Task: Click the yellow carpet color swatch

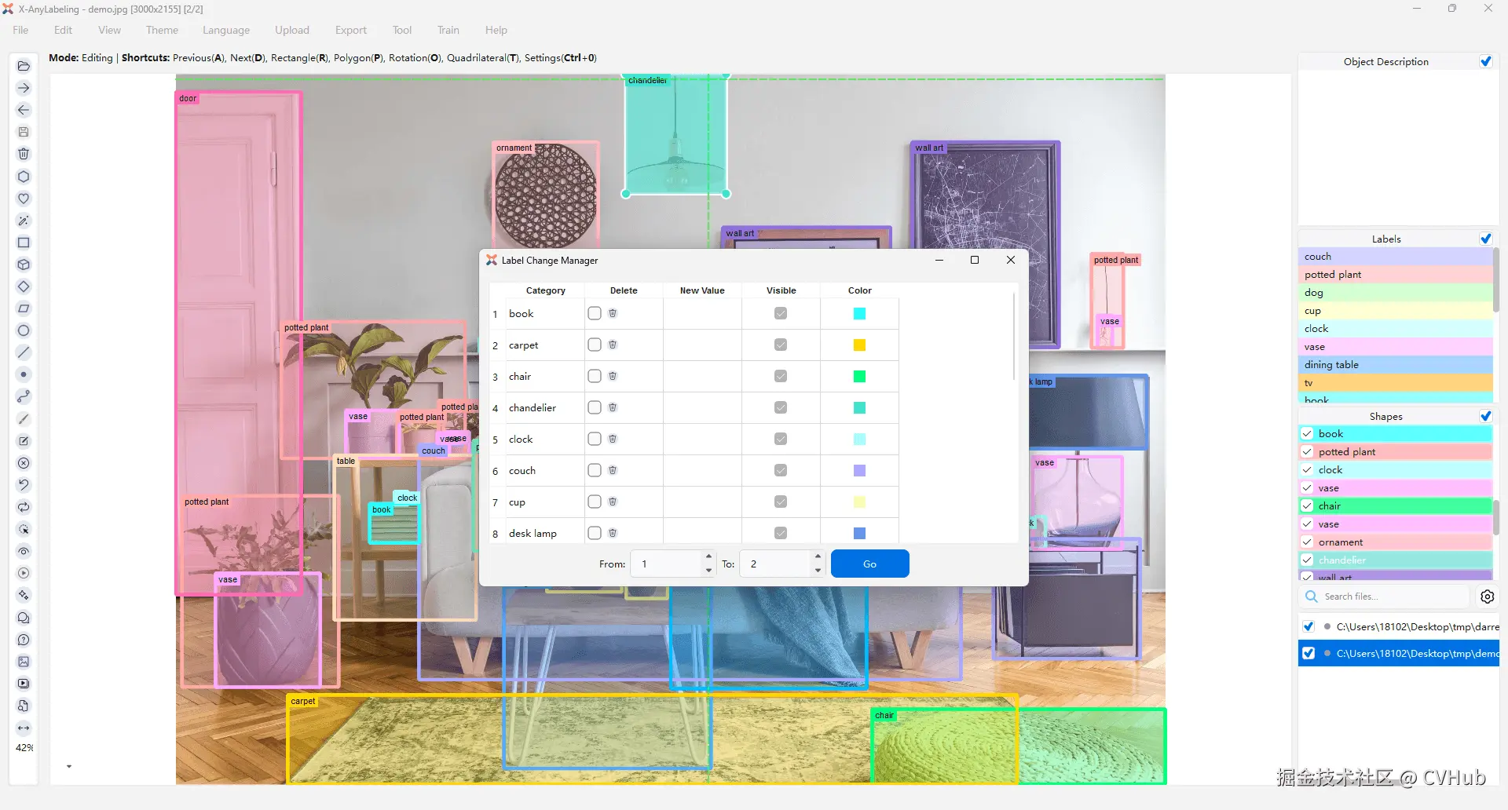Action: (x=859, y=345)
